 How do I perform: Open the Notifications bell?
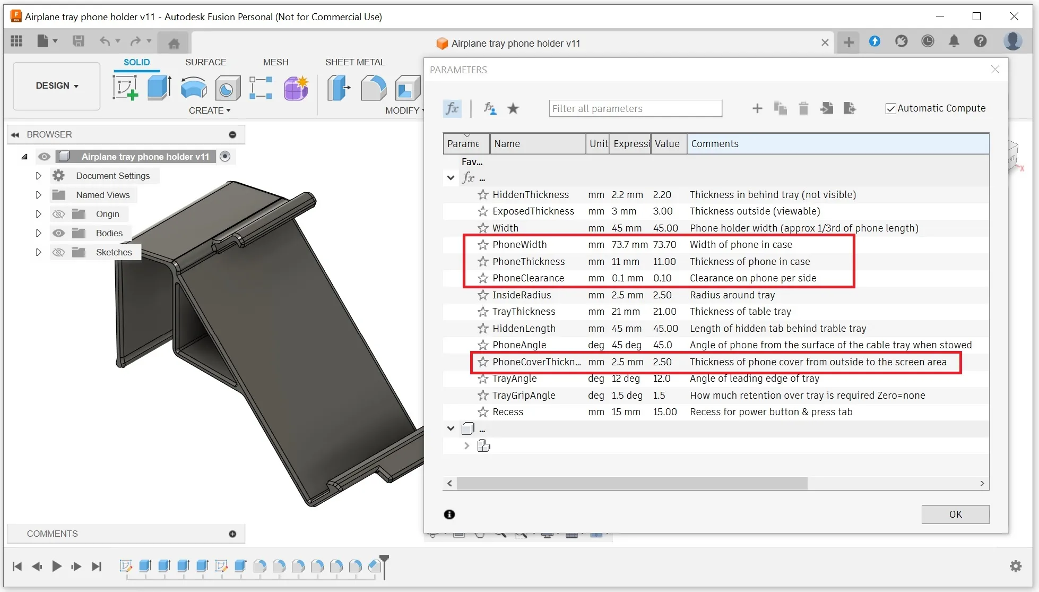coord(954,41)
